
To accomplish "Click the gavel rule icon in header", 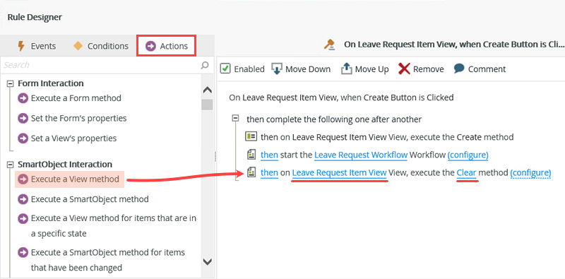I will click(x=330, y=44).
